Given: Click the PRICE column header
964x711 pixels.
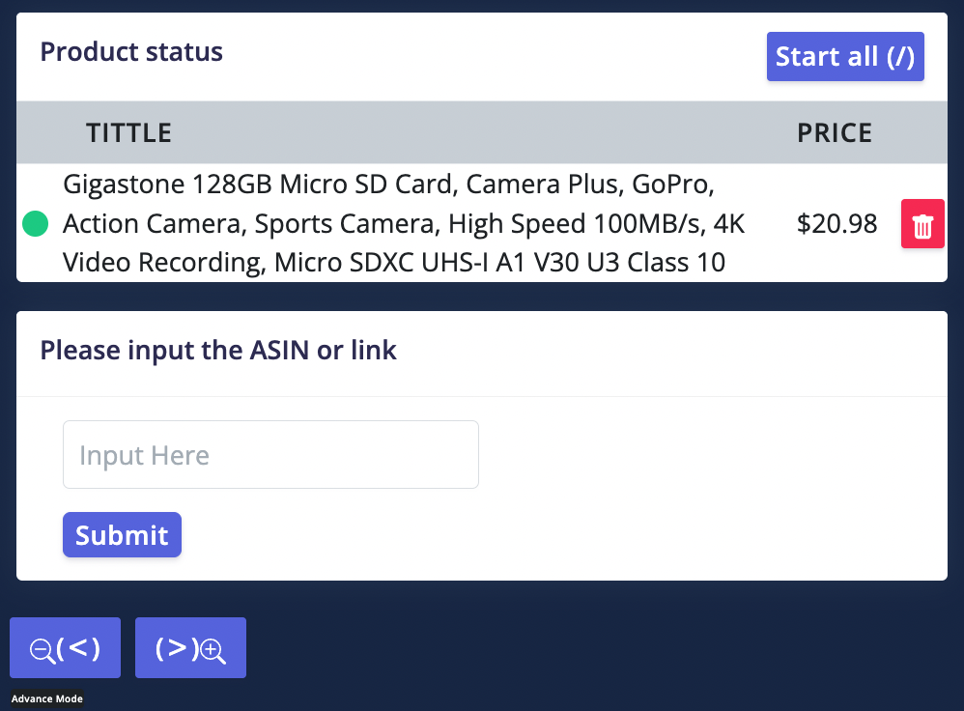Looking at the screenshot, I should [835, 132].
